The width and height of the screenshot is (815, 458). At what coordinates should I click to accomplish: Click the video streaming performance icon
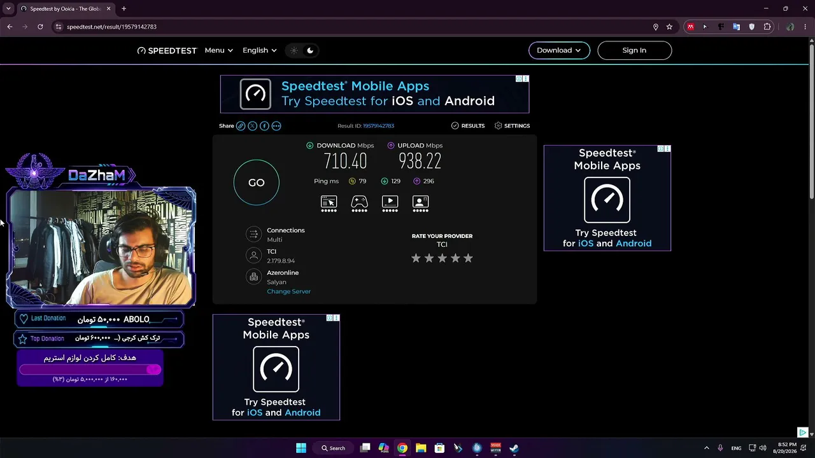pos(390,204)
